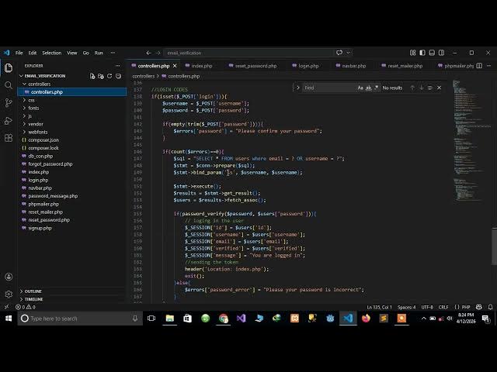Open the Source Control view
Image resolution: width=497 pixels, height=372 pixels.
pyautogui.click(x=9, y=102)
